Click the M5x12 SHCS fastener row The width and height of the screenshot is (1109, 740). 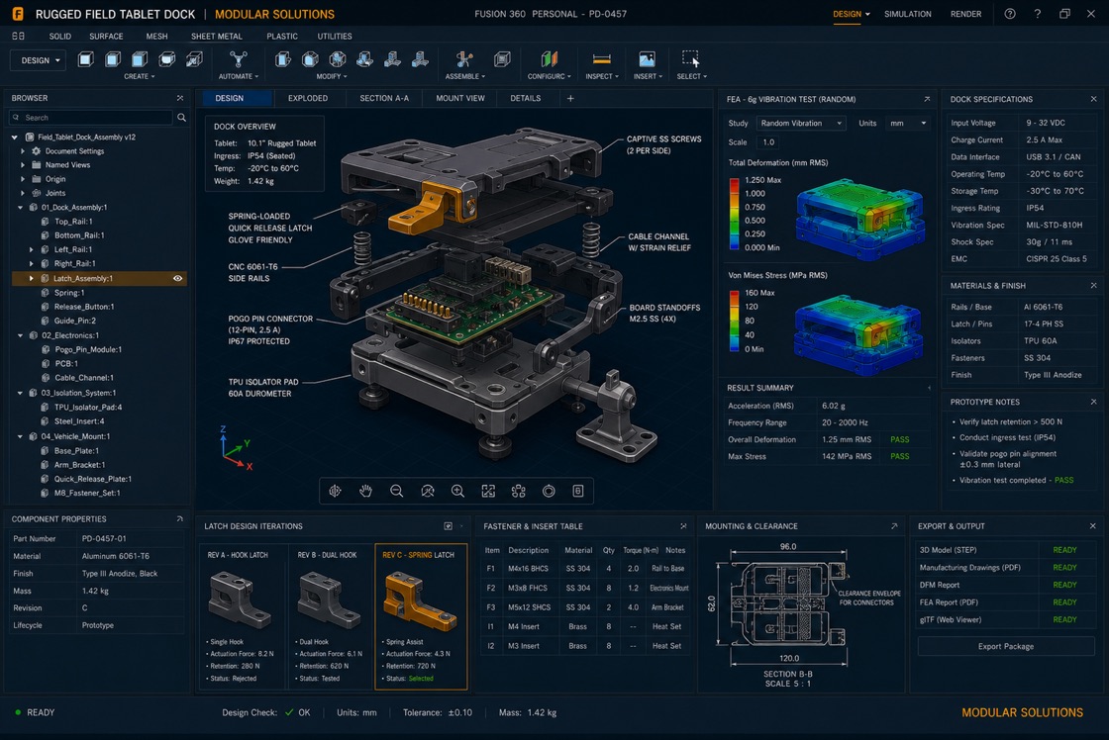click(x=585, y=607)
